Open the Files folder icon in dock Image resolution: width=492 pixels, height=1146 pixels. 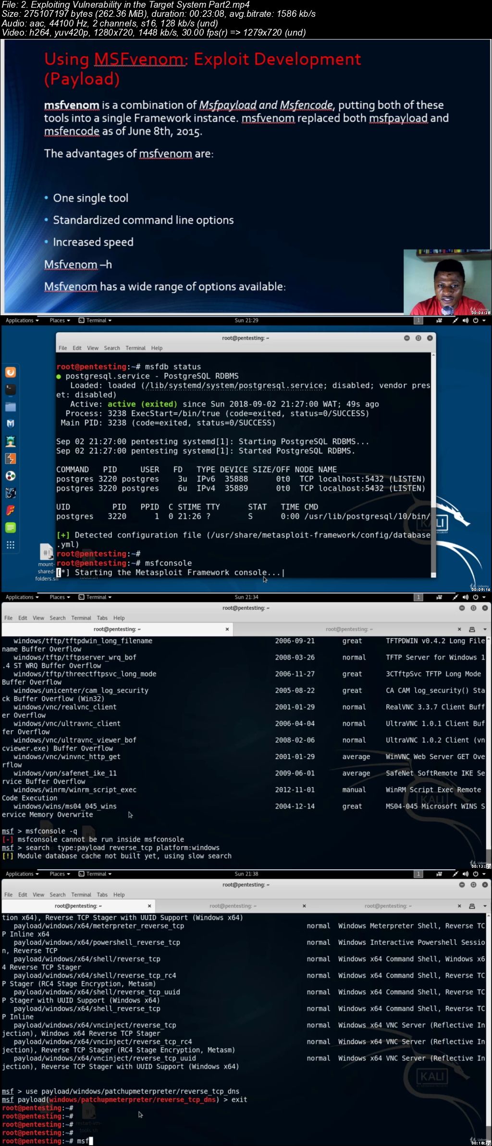click(11, 407)
